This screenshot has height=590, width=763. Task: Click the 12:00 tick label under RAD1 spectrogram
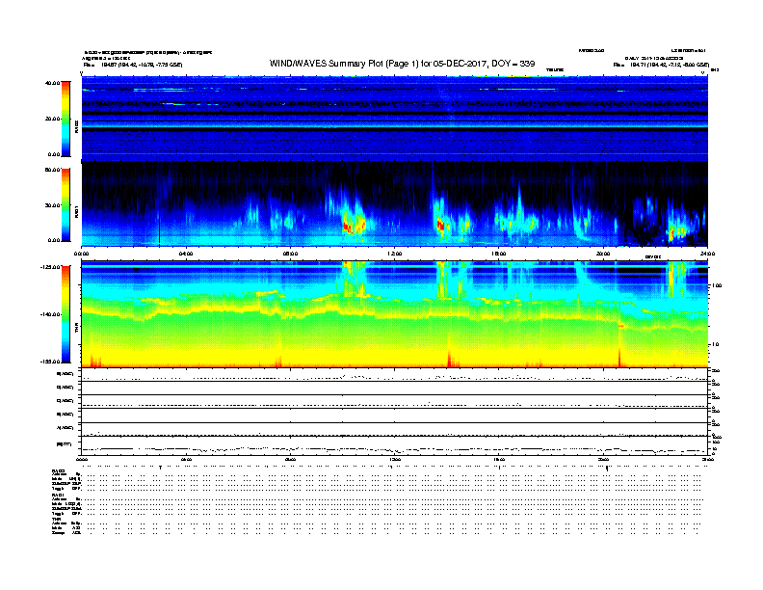(395, 254)
